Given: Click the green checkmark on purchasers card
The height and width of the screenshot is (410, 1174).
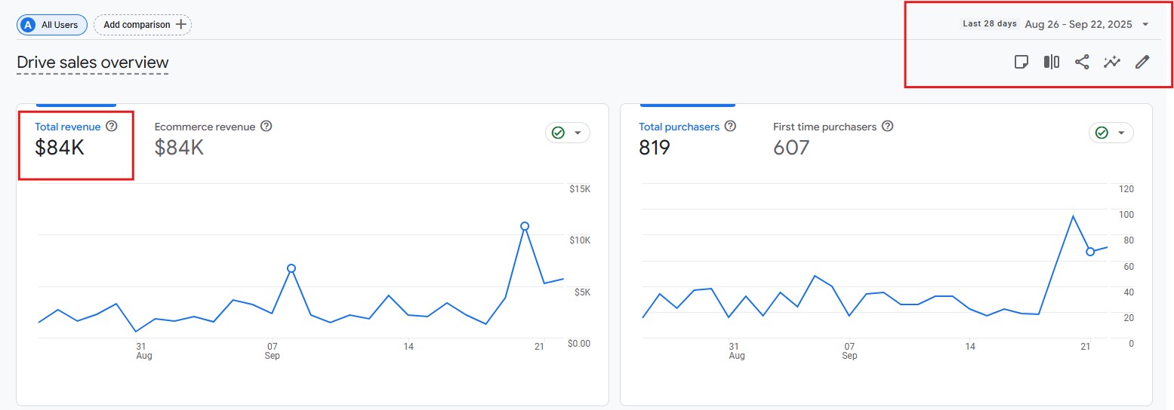Looking at the screenshot, I should (1102, 133).
